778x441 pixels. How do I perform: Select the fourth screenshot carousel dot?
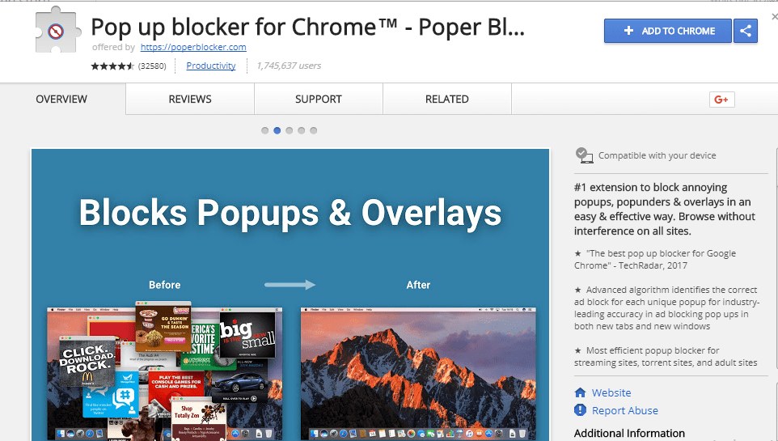[x=301, y=130]
